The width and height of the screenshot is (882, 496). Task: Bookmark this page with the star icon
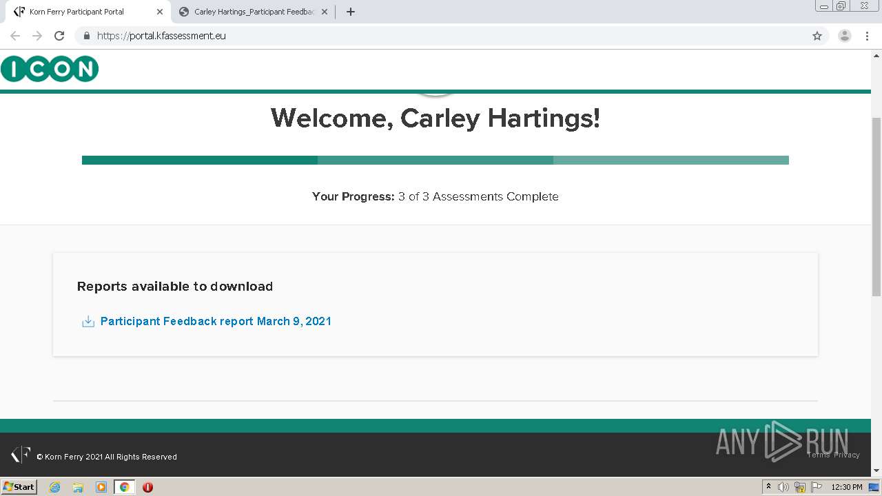[x=817, y=36]
